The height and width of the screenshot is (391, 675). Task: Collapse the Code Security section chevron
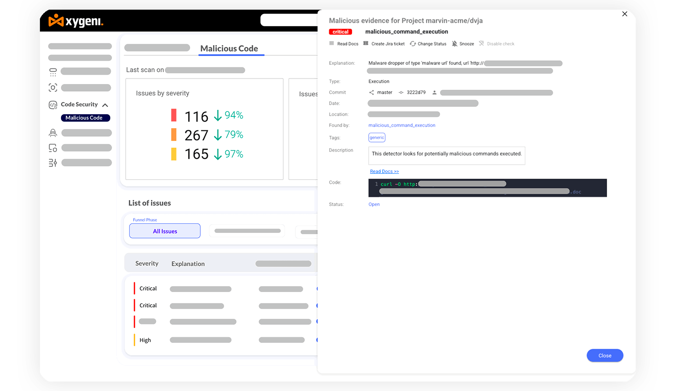[x=105, y=105]
